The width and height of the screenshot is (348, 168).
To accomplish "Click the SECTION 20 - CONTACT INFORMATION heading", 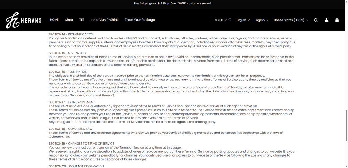I will pyautogui.click(x=76, y=166).
